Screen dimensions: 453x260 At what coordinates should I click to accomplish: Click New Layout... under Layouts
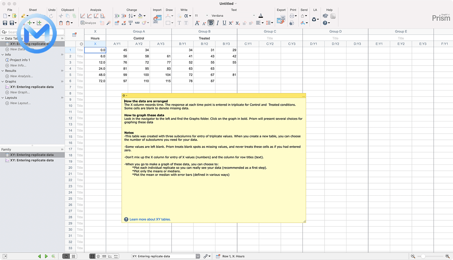(x=20, y=103)
